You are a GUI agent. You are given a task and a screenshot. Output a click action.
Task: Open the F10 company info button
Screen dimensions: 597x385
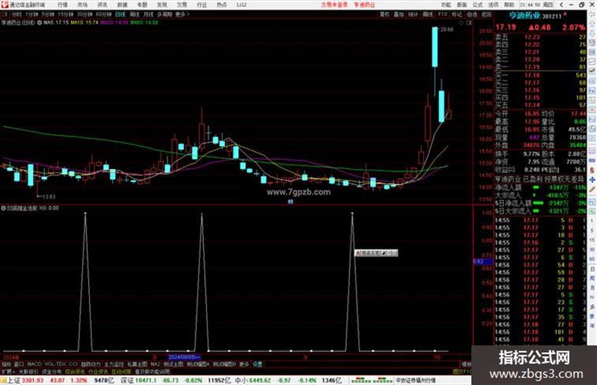click(x=442, y=14)
